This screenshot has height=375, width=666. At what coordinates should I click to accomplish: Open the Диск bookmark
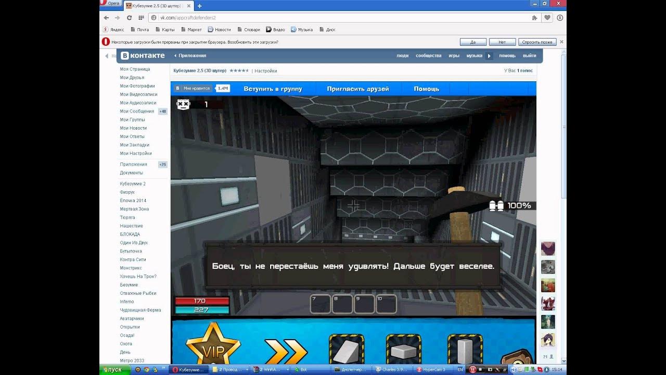[327, 30]
